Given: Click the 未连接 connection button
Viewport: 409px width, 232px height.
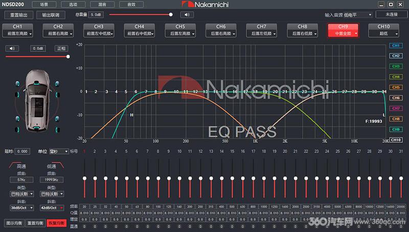Looking at the screenshot, I should (392, 15).
